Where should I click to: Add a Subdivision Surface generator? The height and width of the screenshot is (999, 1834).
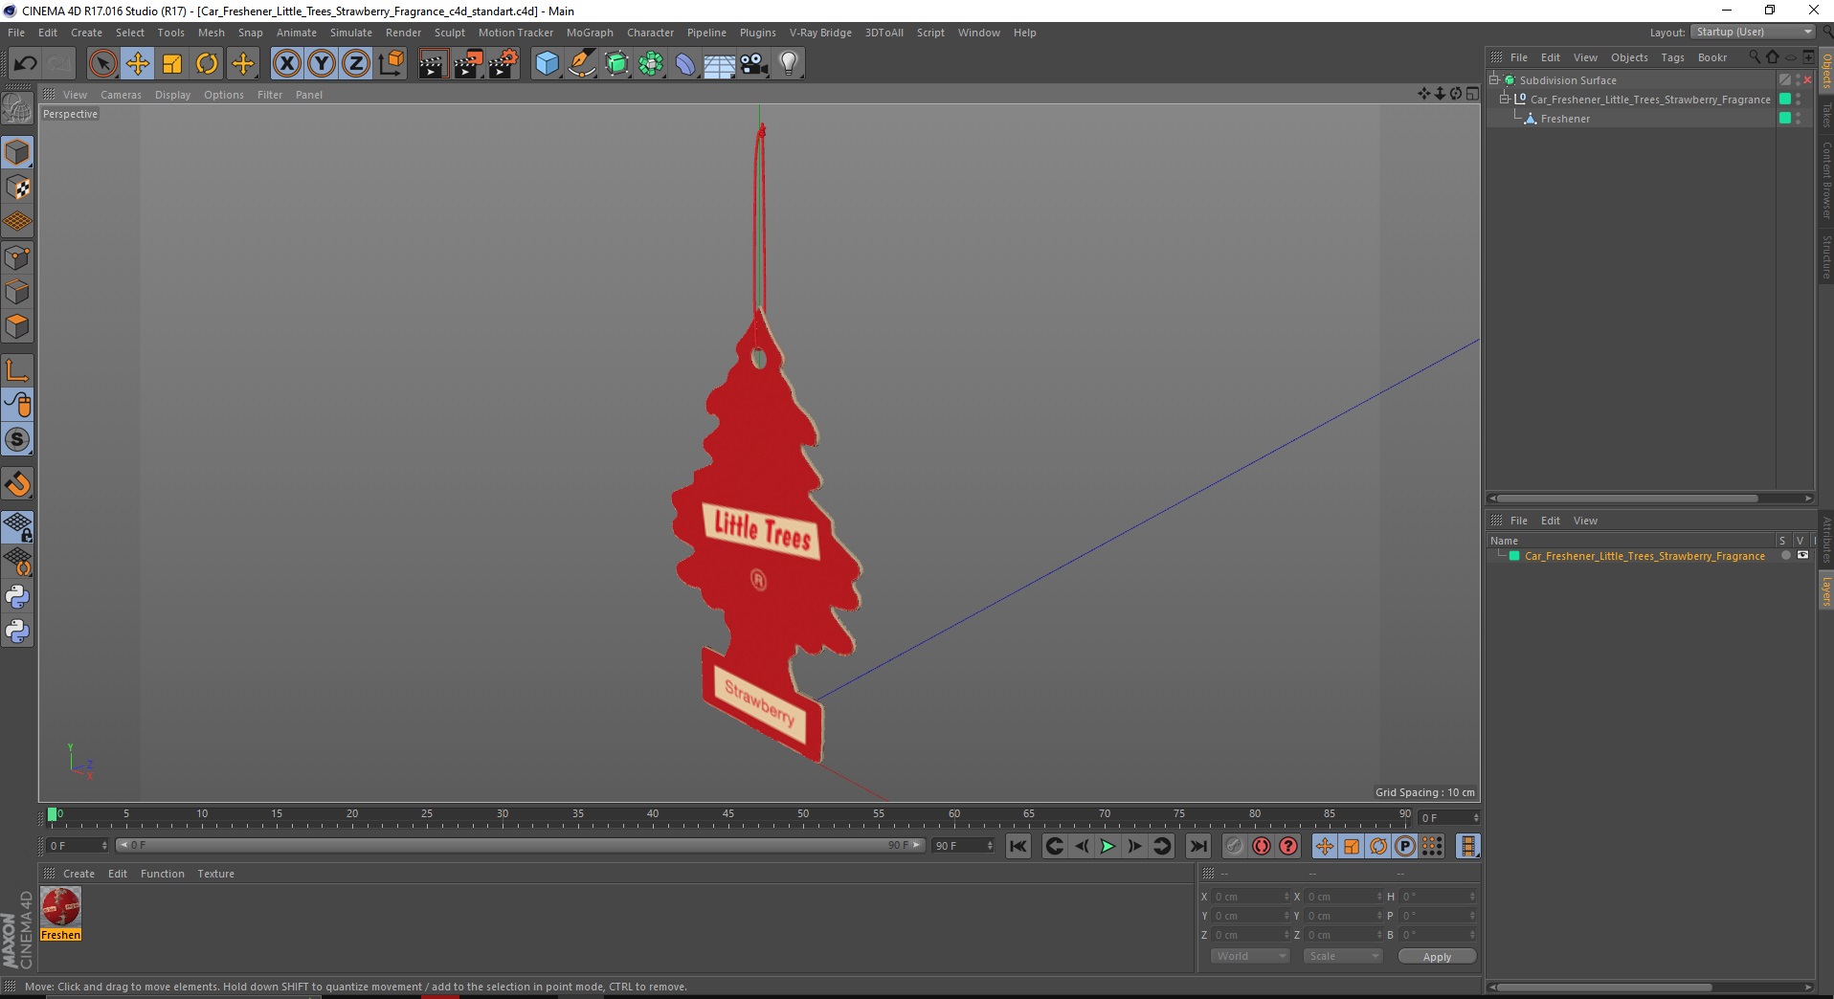tap(616, 64)
